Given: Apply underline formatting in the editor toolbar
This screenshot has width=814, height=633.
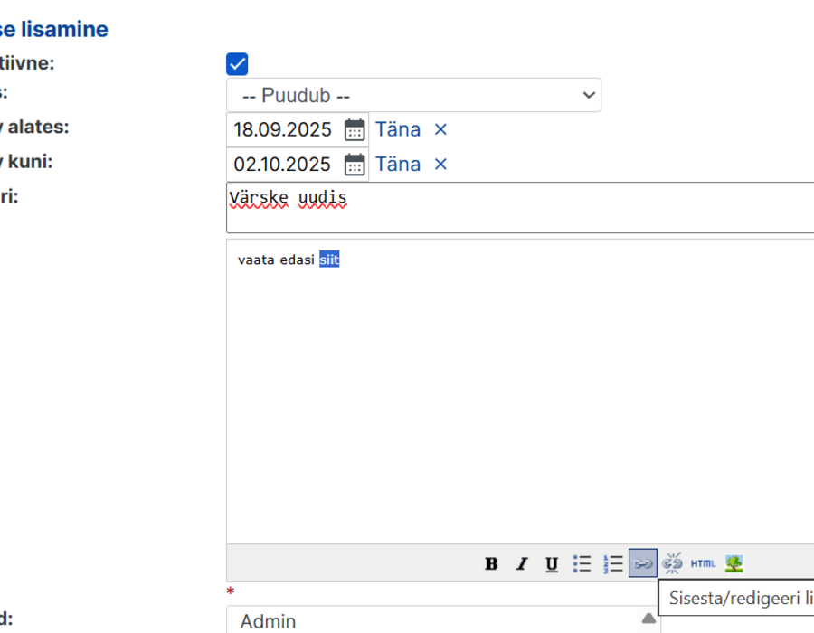Looking at the screenshot, I should tap(552, 563).
